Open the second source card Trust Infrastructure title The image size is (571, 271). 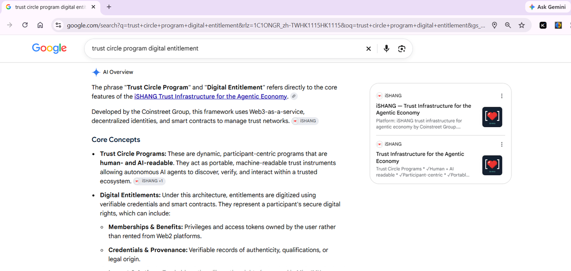click(x=420, y=158)
